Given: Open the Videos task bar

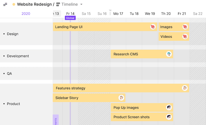Looking at the screenshot, I should (174, 37).
